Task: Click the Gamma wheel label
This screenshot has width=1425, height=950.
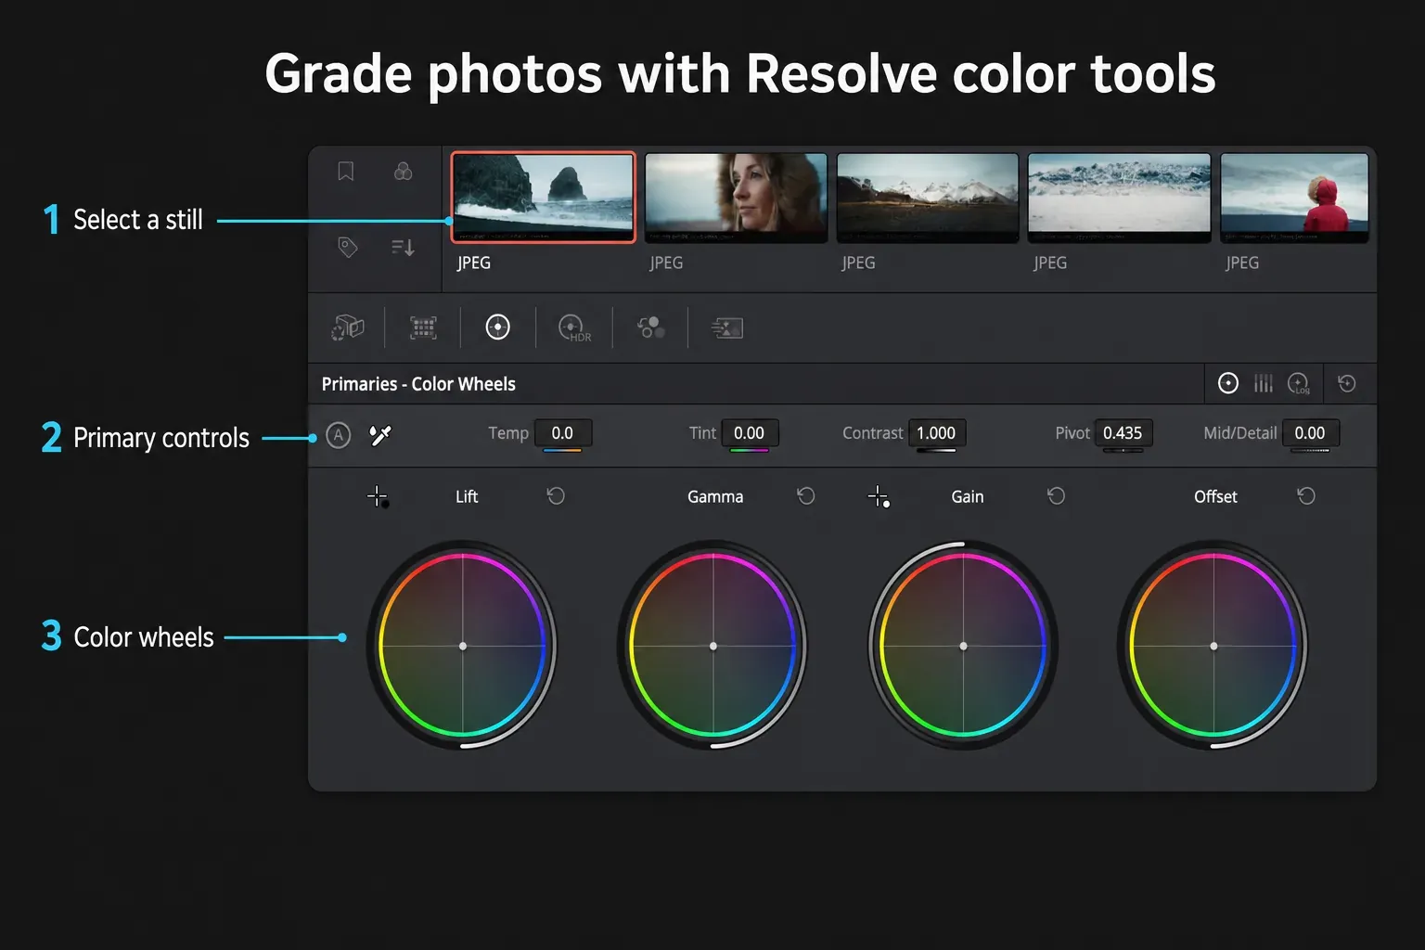Action: (x=715, y=497)
